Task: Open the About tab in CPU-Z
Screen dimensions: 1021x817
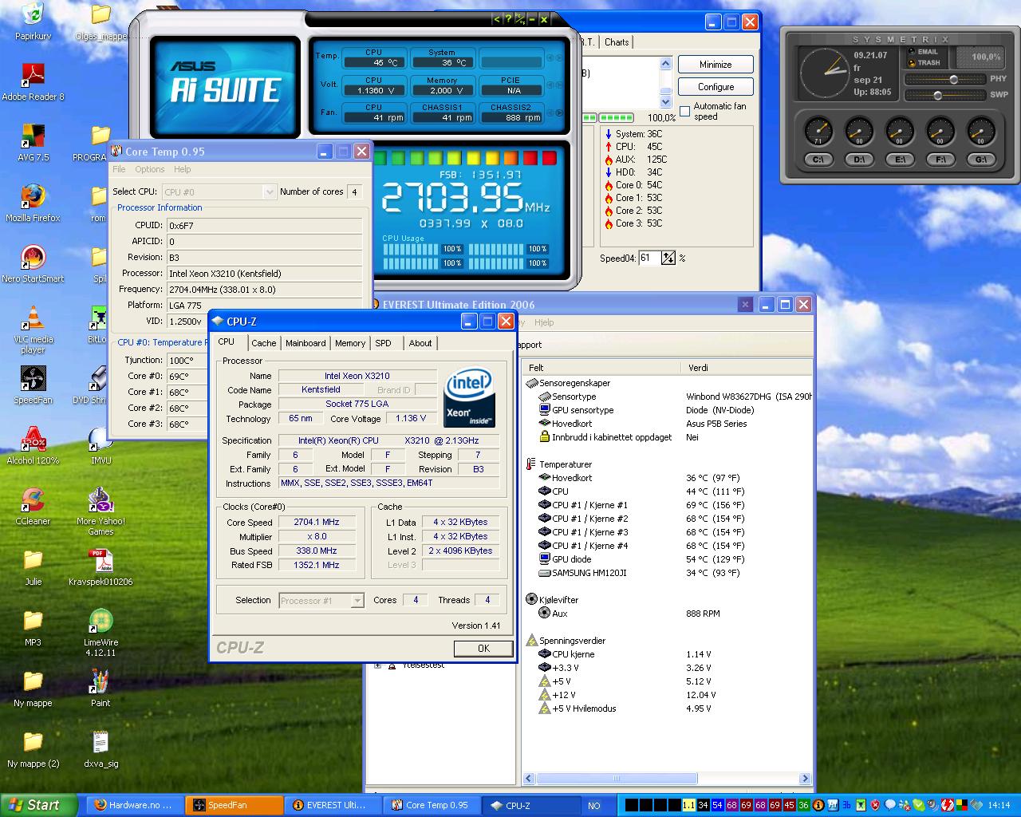Action: pyautogui.click(x=420, y=343)
